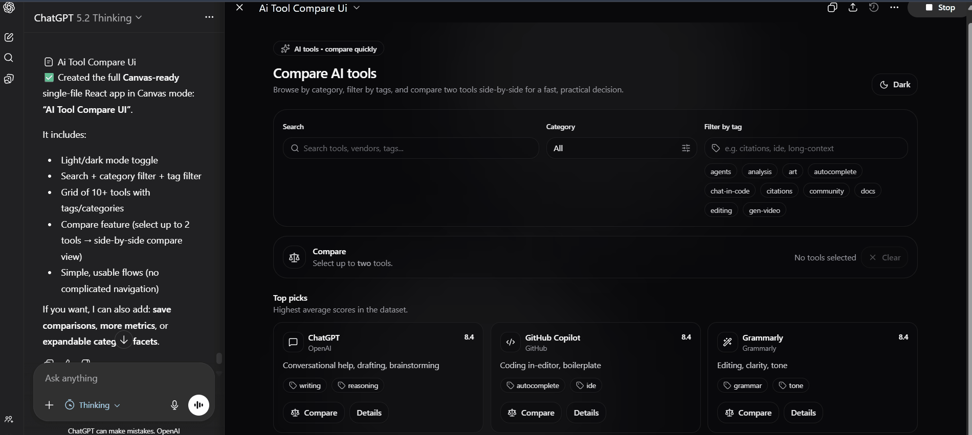Click the search tools input field
Screen dimensions: 972x435
411,148
